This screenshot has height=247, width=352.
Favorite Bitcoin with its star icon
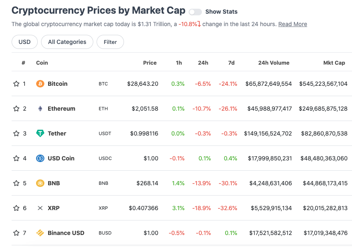click(x=17, y=84)
